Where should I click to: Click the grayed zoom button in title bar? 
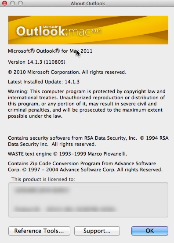tap(21, 3)
